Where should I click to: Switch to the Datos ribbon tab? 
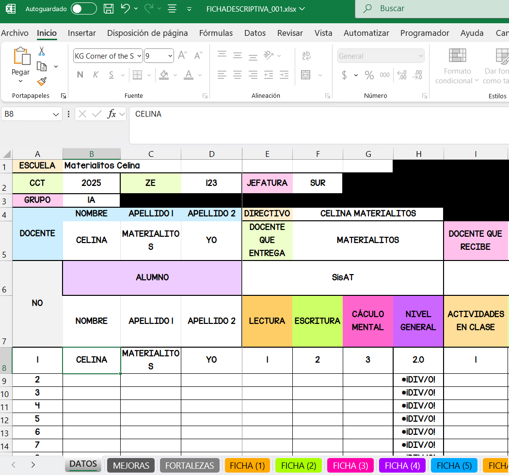(255, 33)
